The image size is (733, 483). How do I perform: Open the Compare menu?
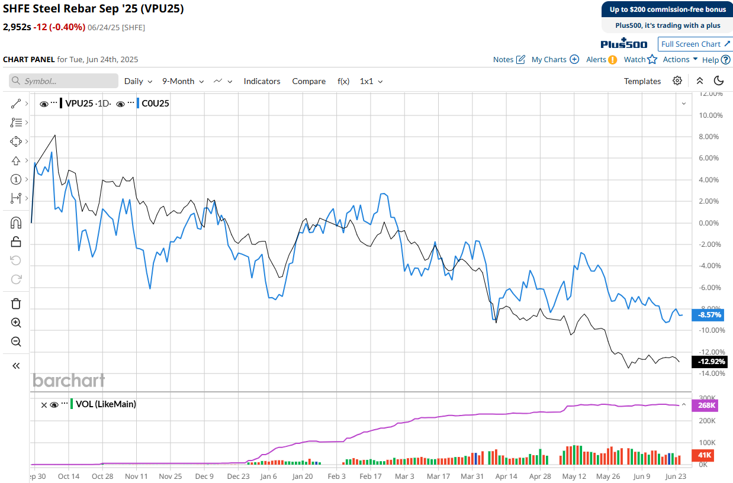click(x=308, y=81)
